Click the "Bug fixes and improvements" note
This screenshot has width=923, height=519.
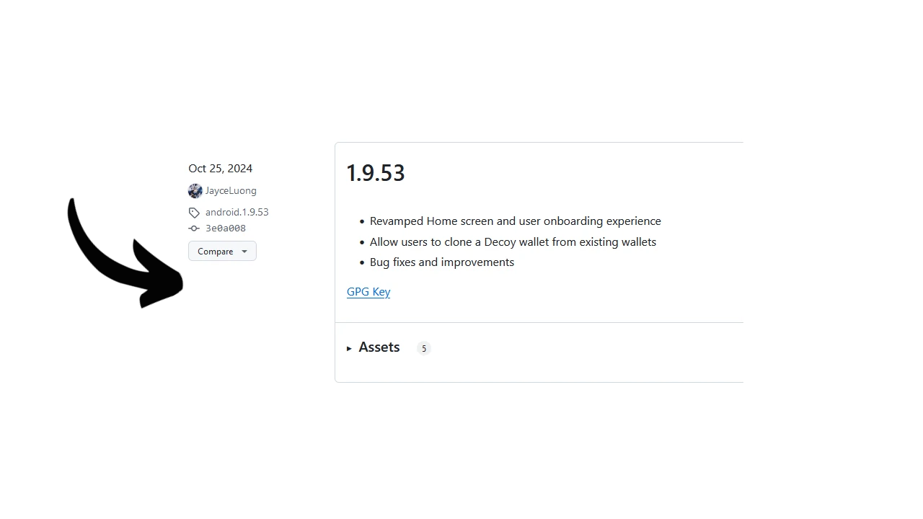[x=442, y=262]
